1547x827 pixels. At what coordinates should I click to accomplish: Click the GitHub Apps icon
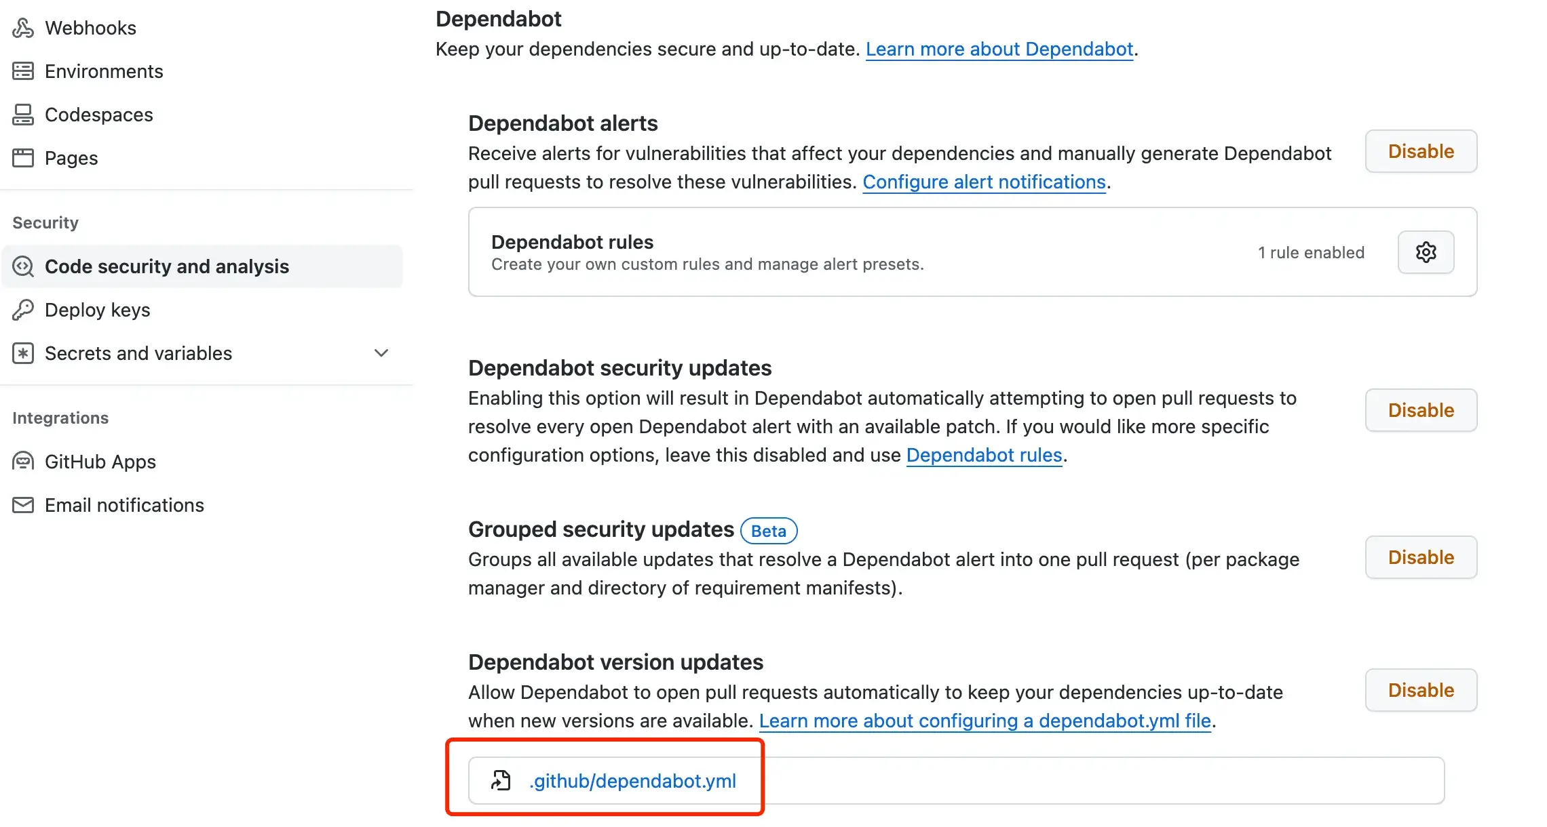tap(23, 462)
